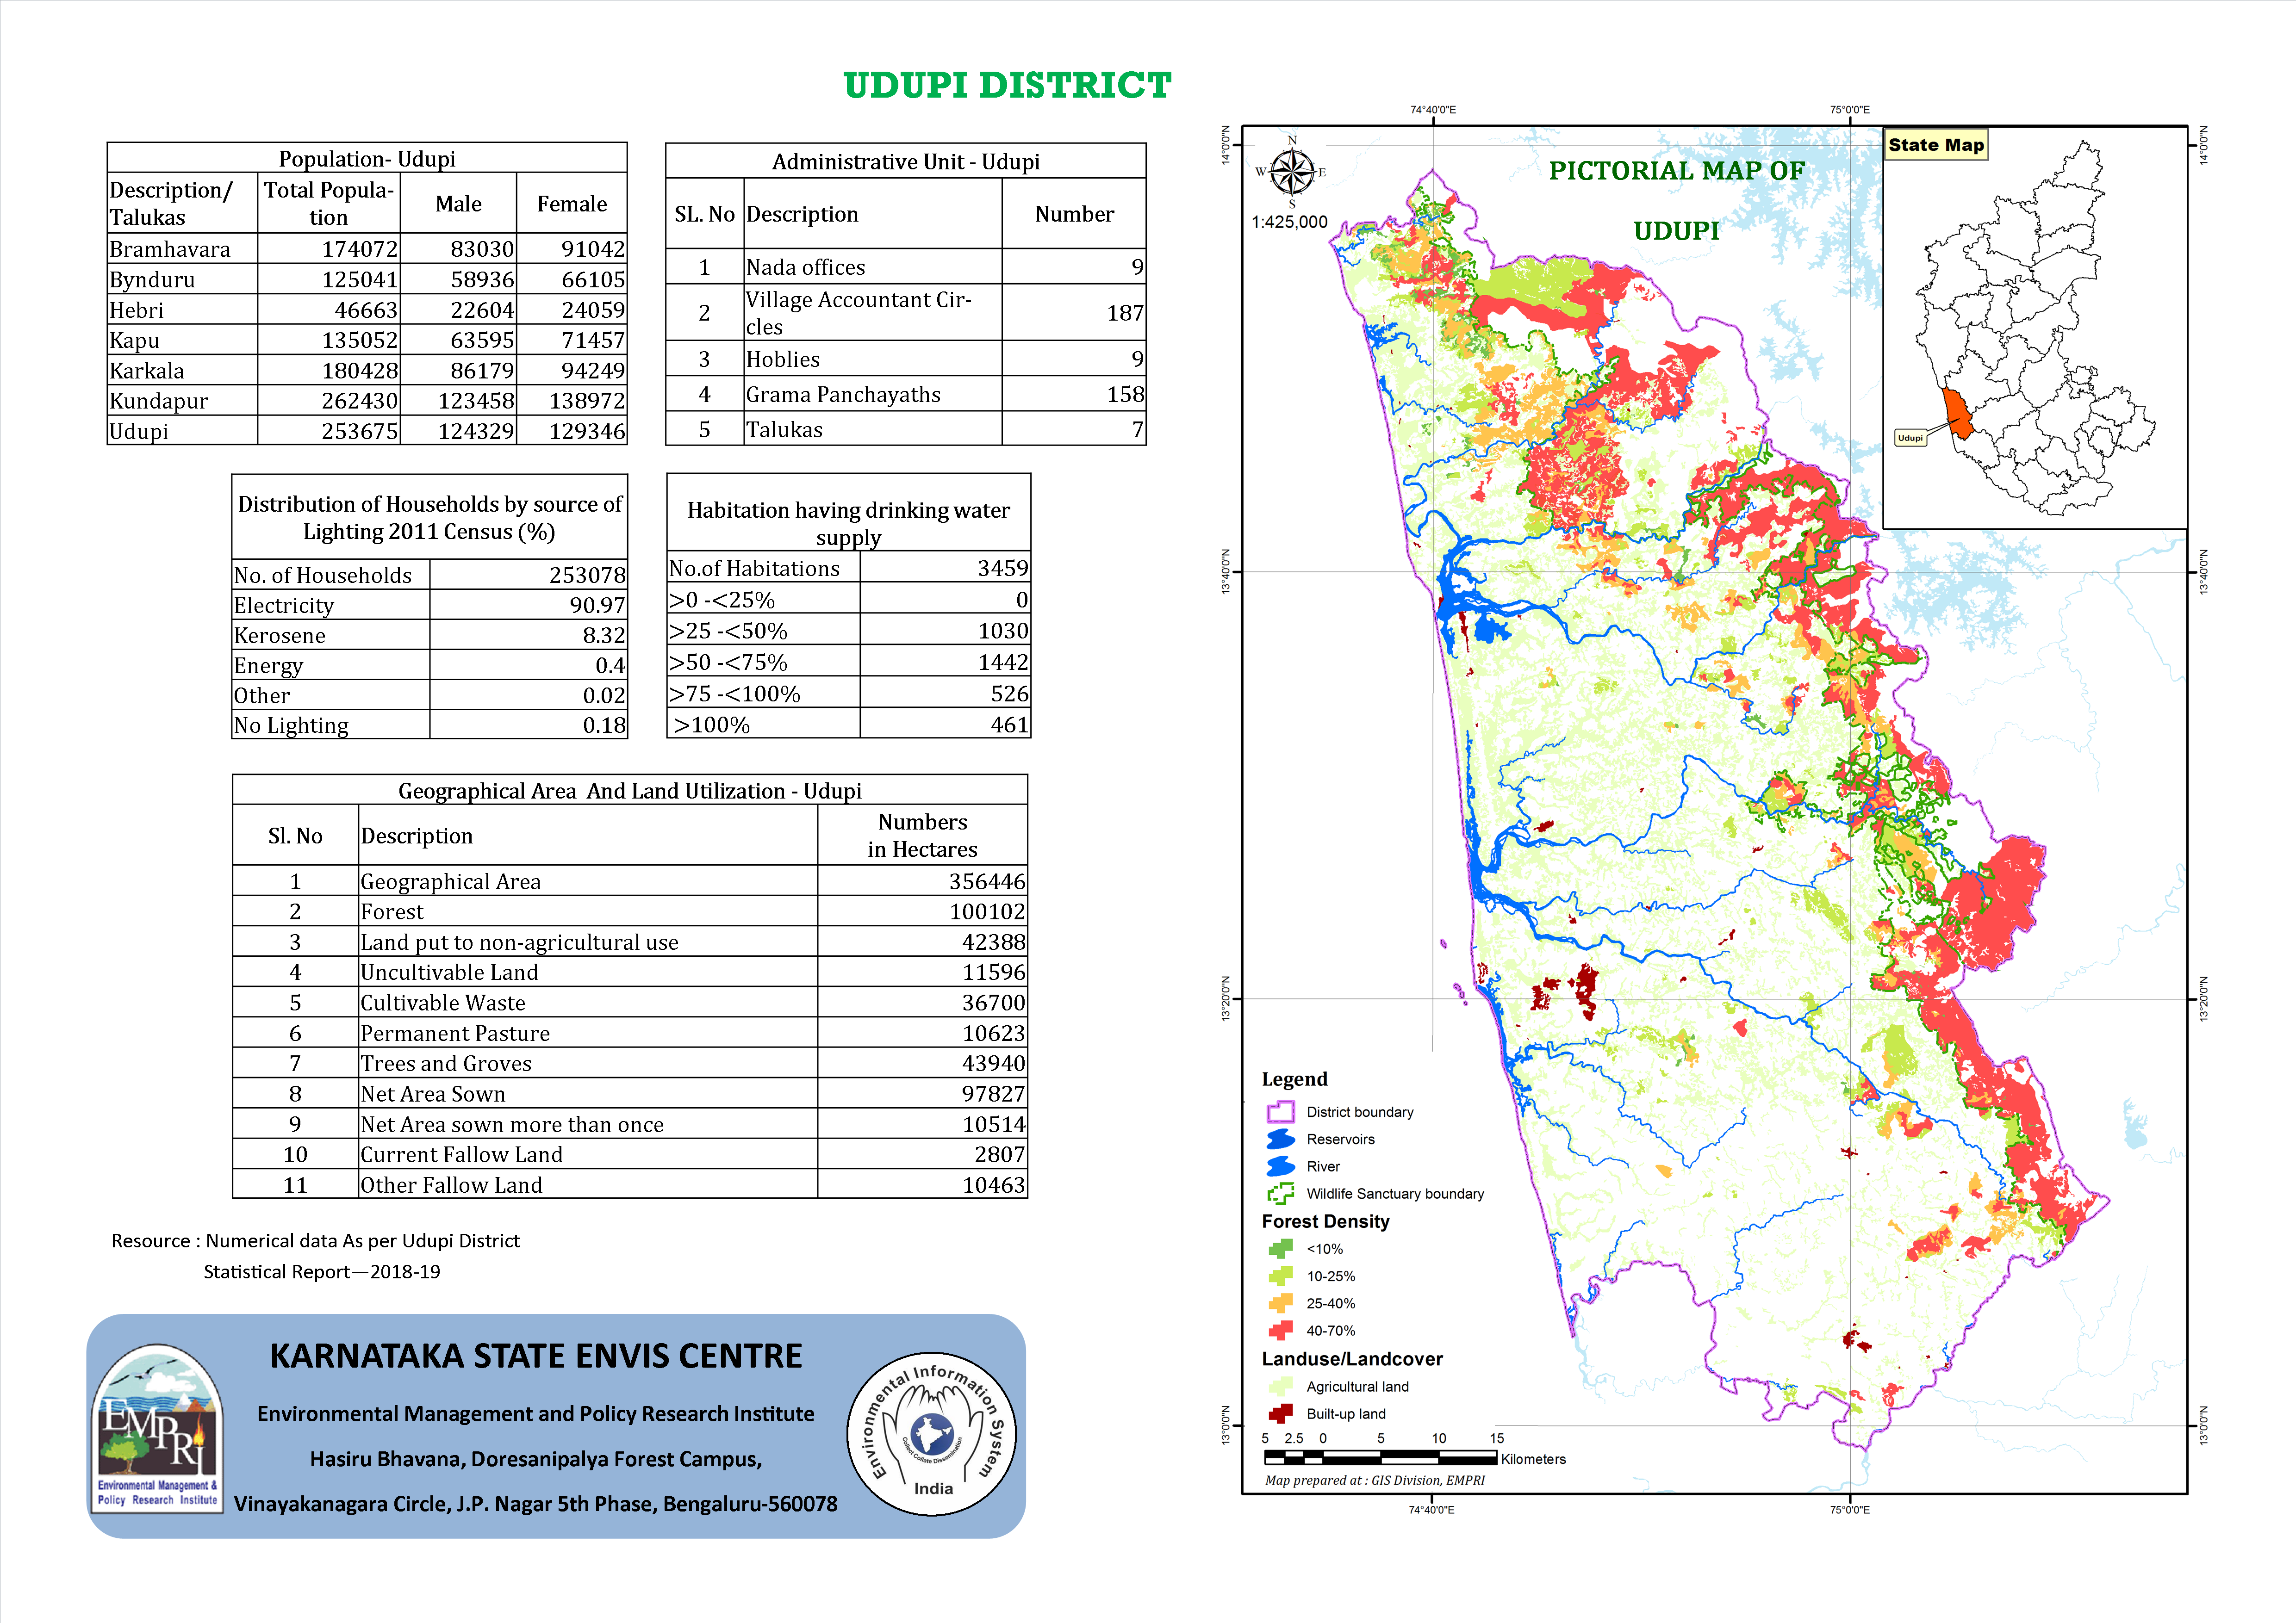Click the Net Area Sown description cell
This screenshot has height=1623, width=2296.
click(x=588, y=1093)
